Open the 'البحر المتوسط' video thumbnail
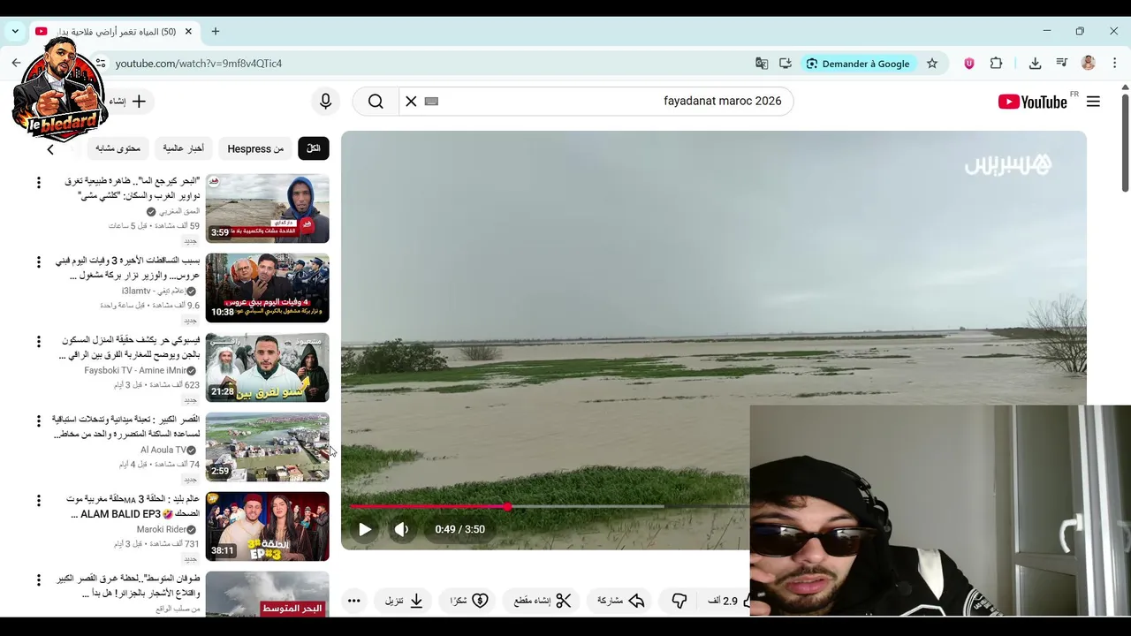This screenshot has width=1131, height=636. 268,594
